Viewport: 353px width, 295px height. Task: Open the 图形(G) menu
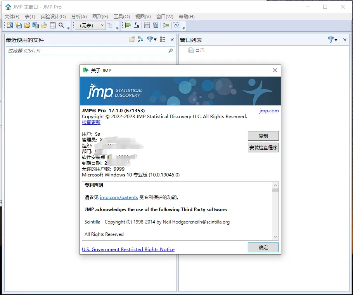click(100, 16)
